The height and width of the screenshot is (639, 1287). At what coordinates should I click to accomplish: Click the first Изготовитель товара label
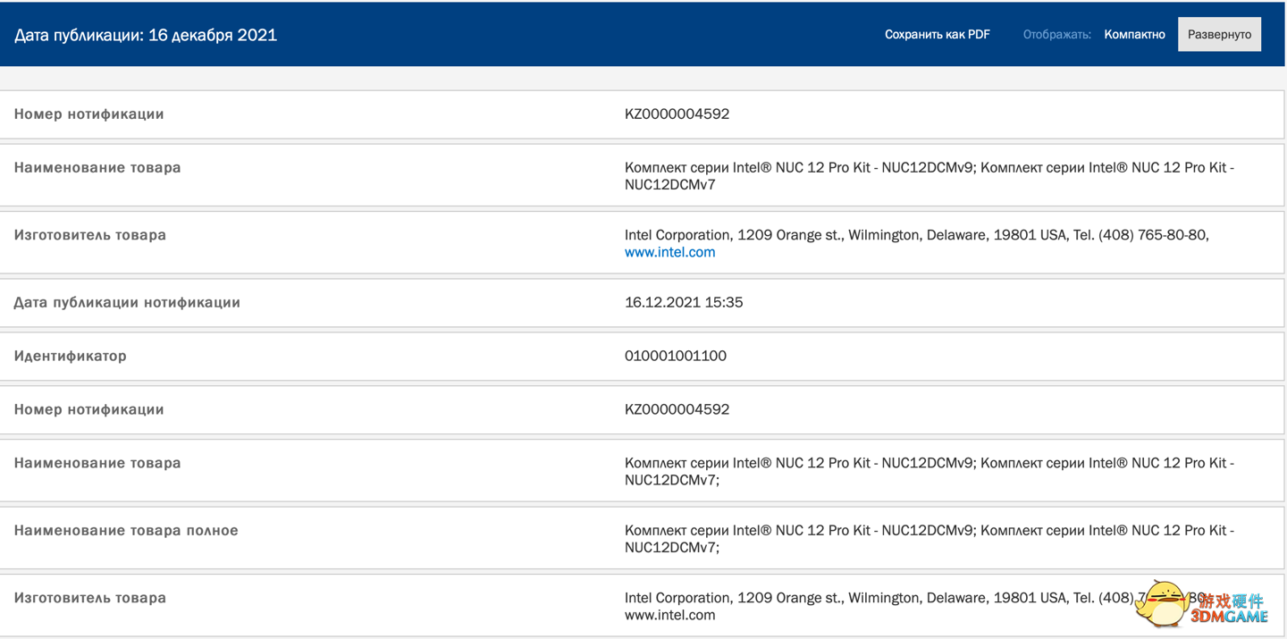pyautogui.click(x=89, y=235)
